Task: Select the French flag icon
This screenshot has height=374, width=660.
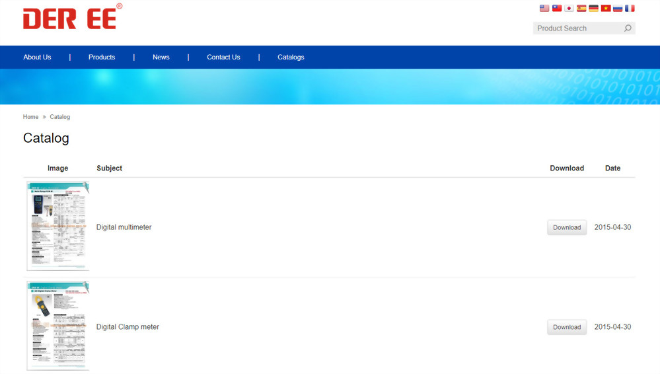Action: [x=630, y=9]
